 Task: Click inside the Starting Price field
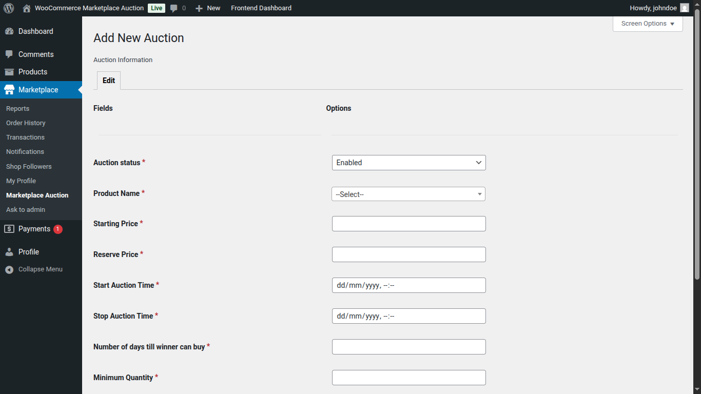coord(408,224)
